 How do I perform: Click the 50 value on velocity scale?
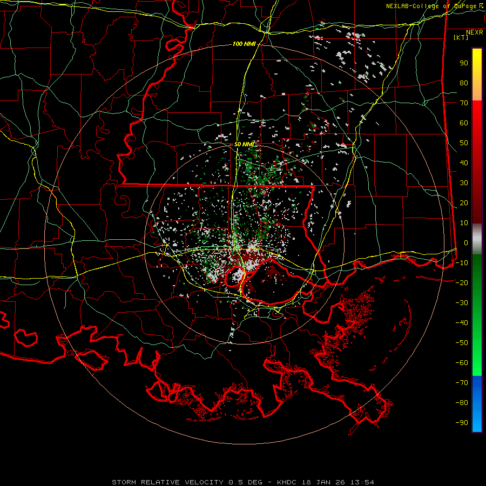click(x=464, y=143)
